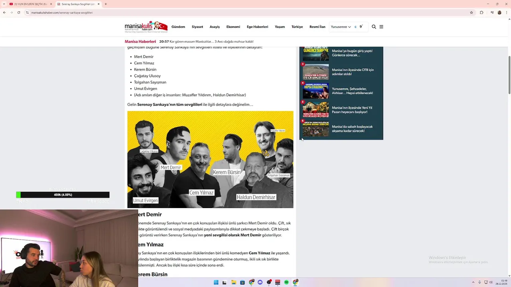Screen dimensions: 511x287
Task: Click the Manisa Kulis Haber logo
Action: (146, 27)
